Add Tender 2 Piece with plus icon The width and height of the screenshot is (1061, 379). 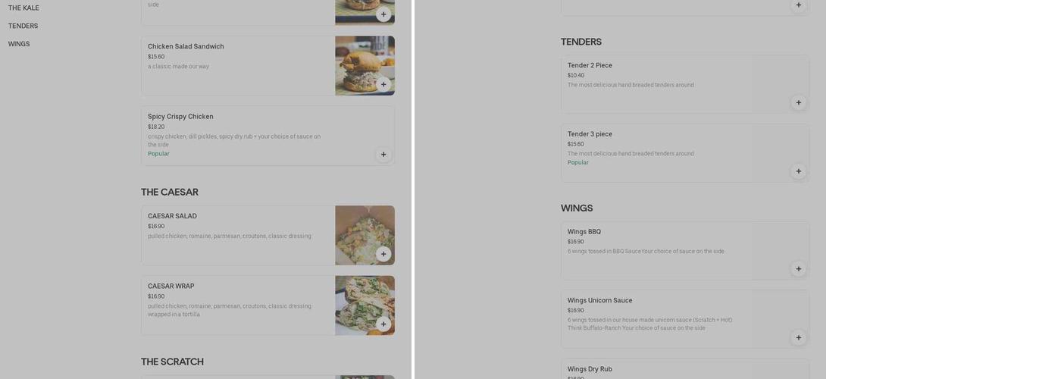coord(799,102)
